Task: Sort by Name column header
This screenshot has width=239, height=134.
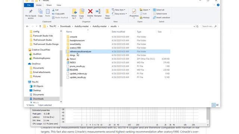Action: tap(69, 32)
